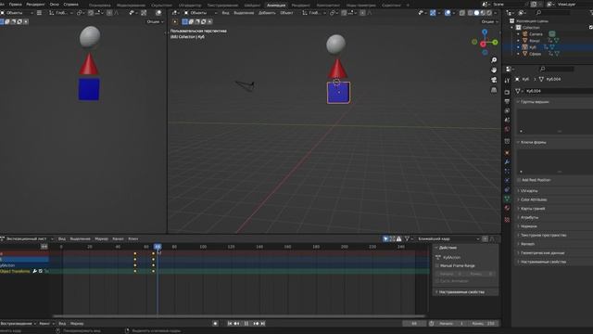This screenshot has height=334, width=593.
Task: Open Playback dropdown in timeline footer
Action: pyautogui.click(x=19, y=324)
